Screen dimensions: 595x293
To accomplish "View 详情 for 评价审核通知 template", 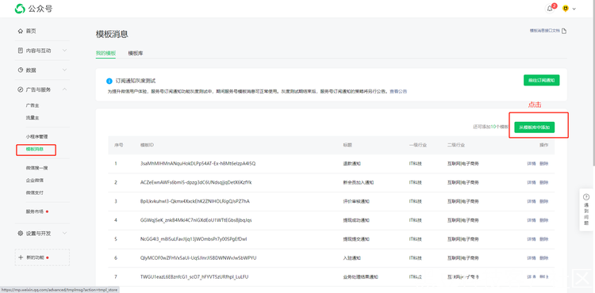I will (532, 201).
